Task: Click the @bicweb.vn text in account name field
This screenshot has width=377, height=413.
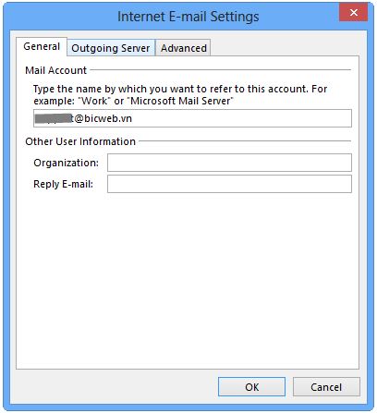Action: pyautogui.click(x=103, y=118)
